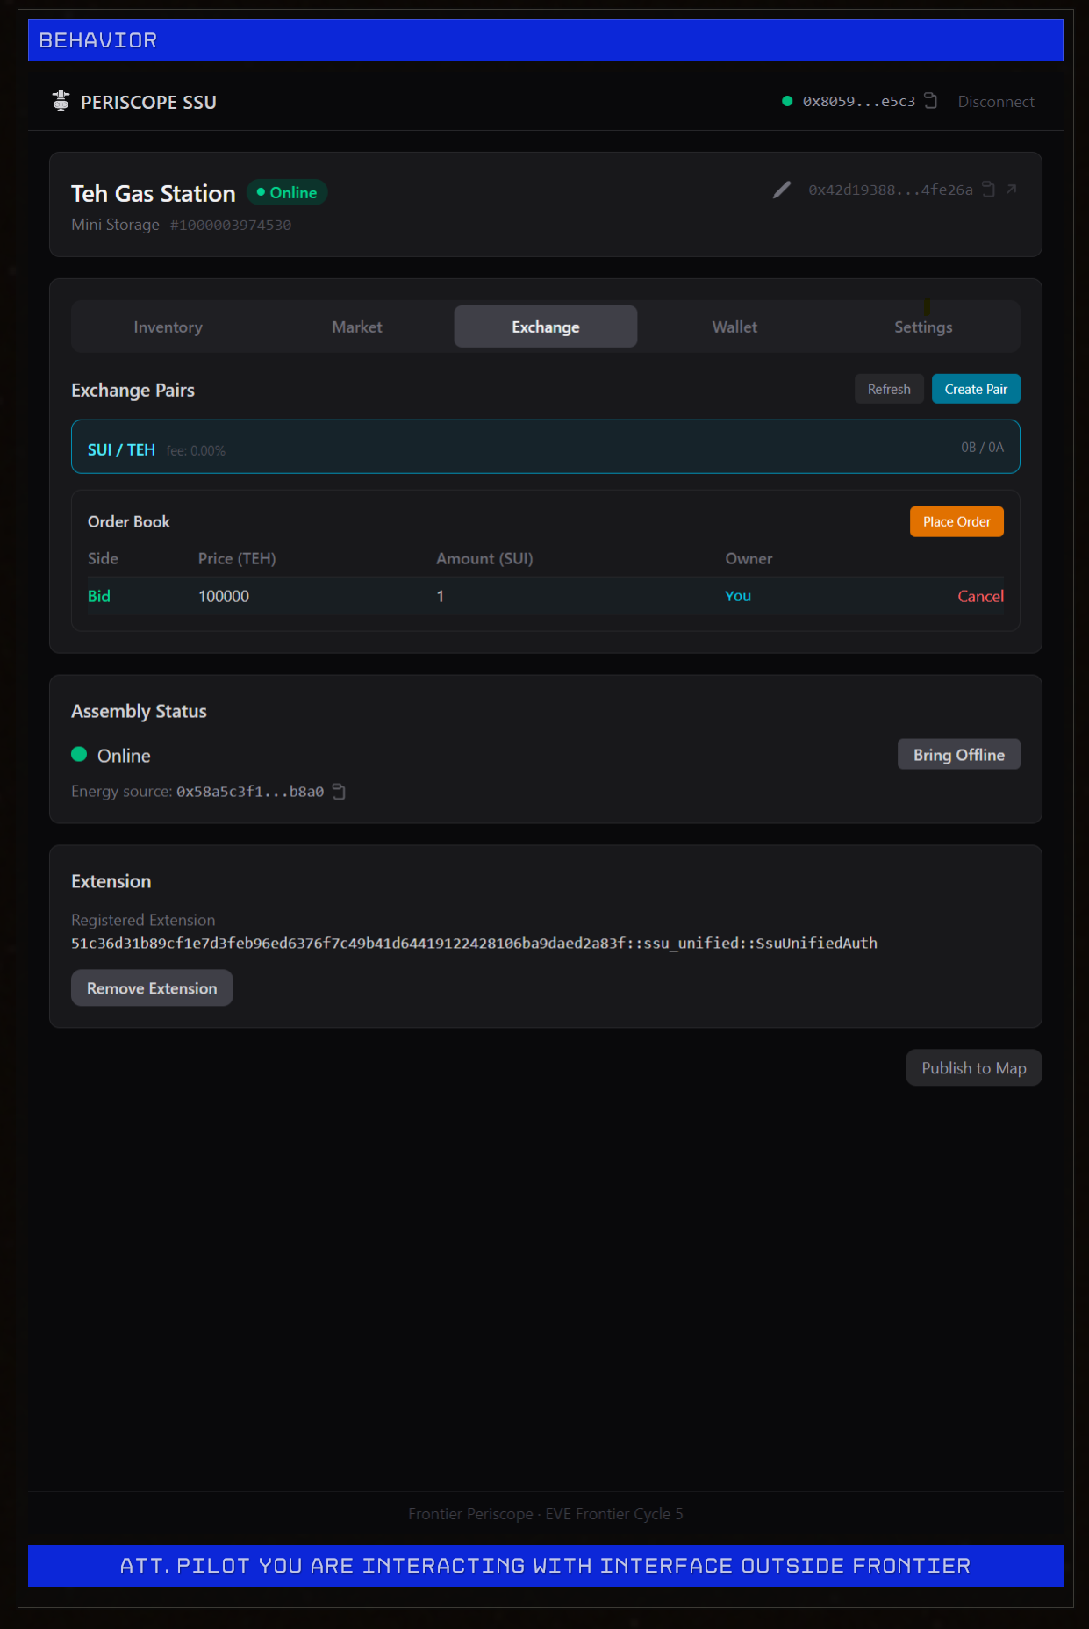Cancel the 100000 TEH bid order
This screenshot has width=1089, height=1629.
[980, 596]
